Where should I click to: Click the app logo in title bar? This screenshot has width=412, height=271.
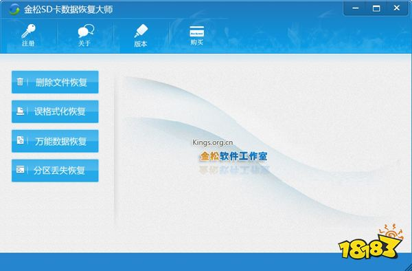(x=14, y=10)
